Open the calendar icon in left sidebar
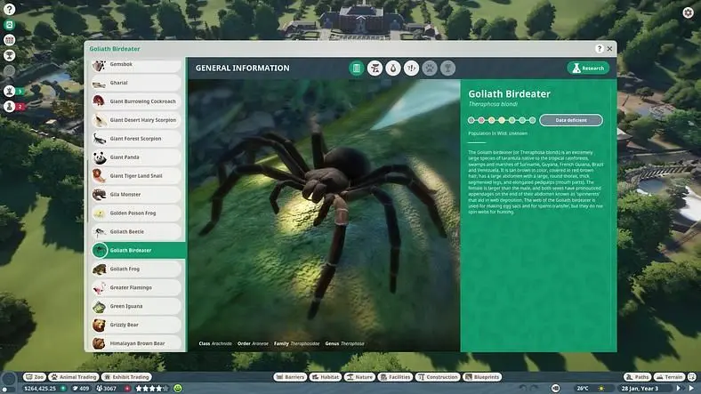Image resolution: width=701 pixels, height=394 pixels. [9, 40]
